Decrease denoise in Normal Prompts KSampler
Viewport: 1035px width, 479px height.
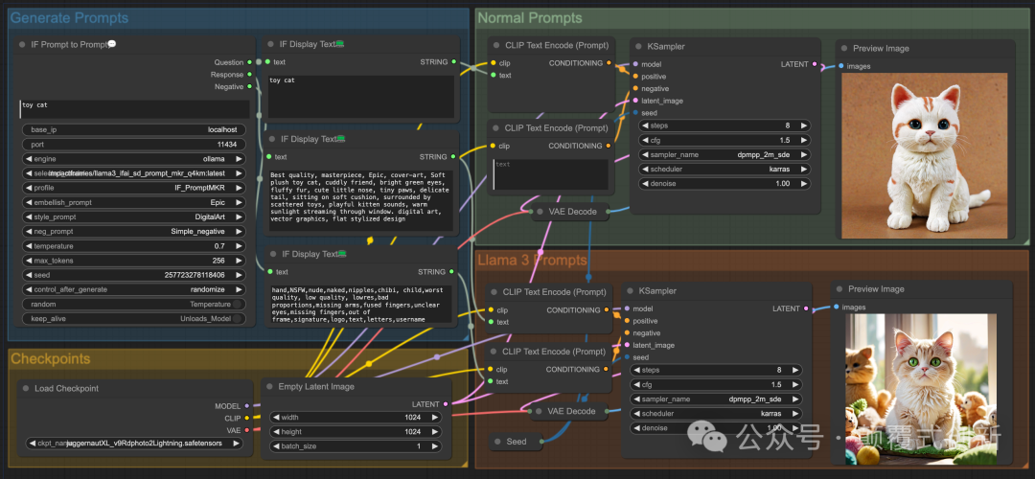click(x=645, y=183)
